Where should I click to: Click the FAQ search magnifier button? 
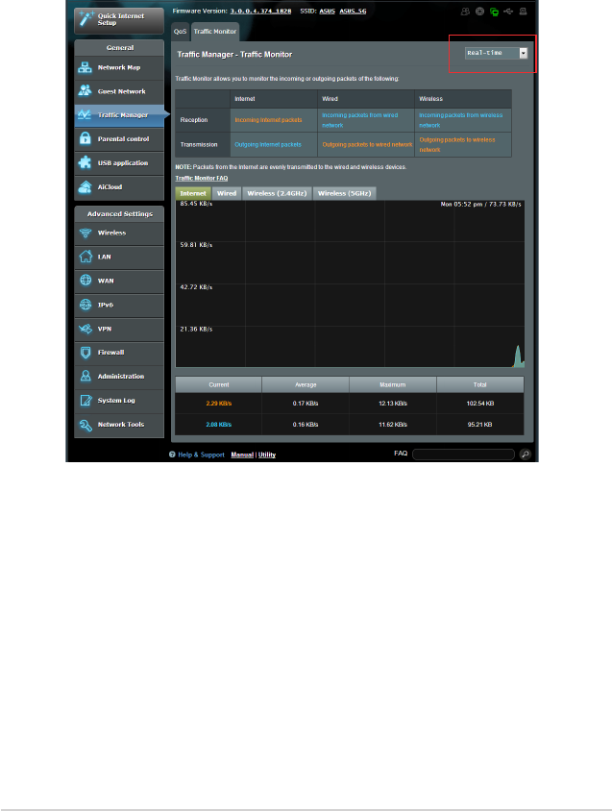point(526,455)
